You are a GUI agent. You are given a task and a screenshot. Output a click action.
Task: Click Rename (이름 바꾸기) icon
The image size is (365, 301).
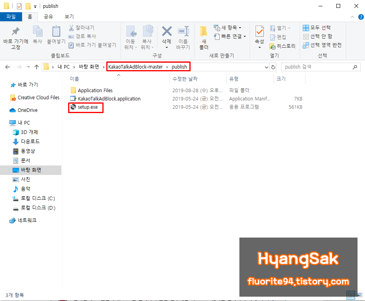point(183,31)
